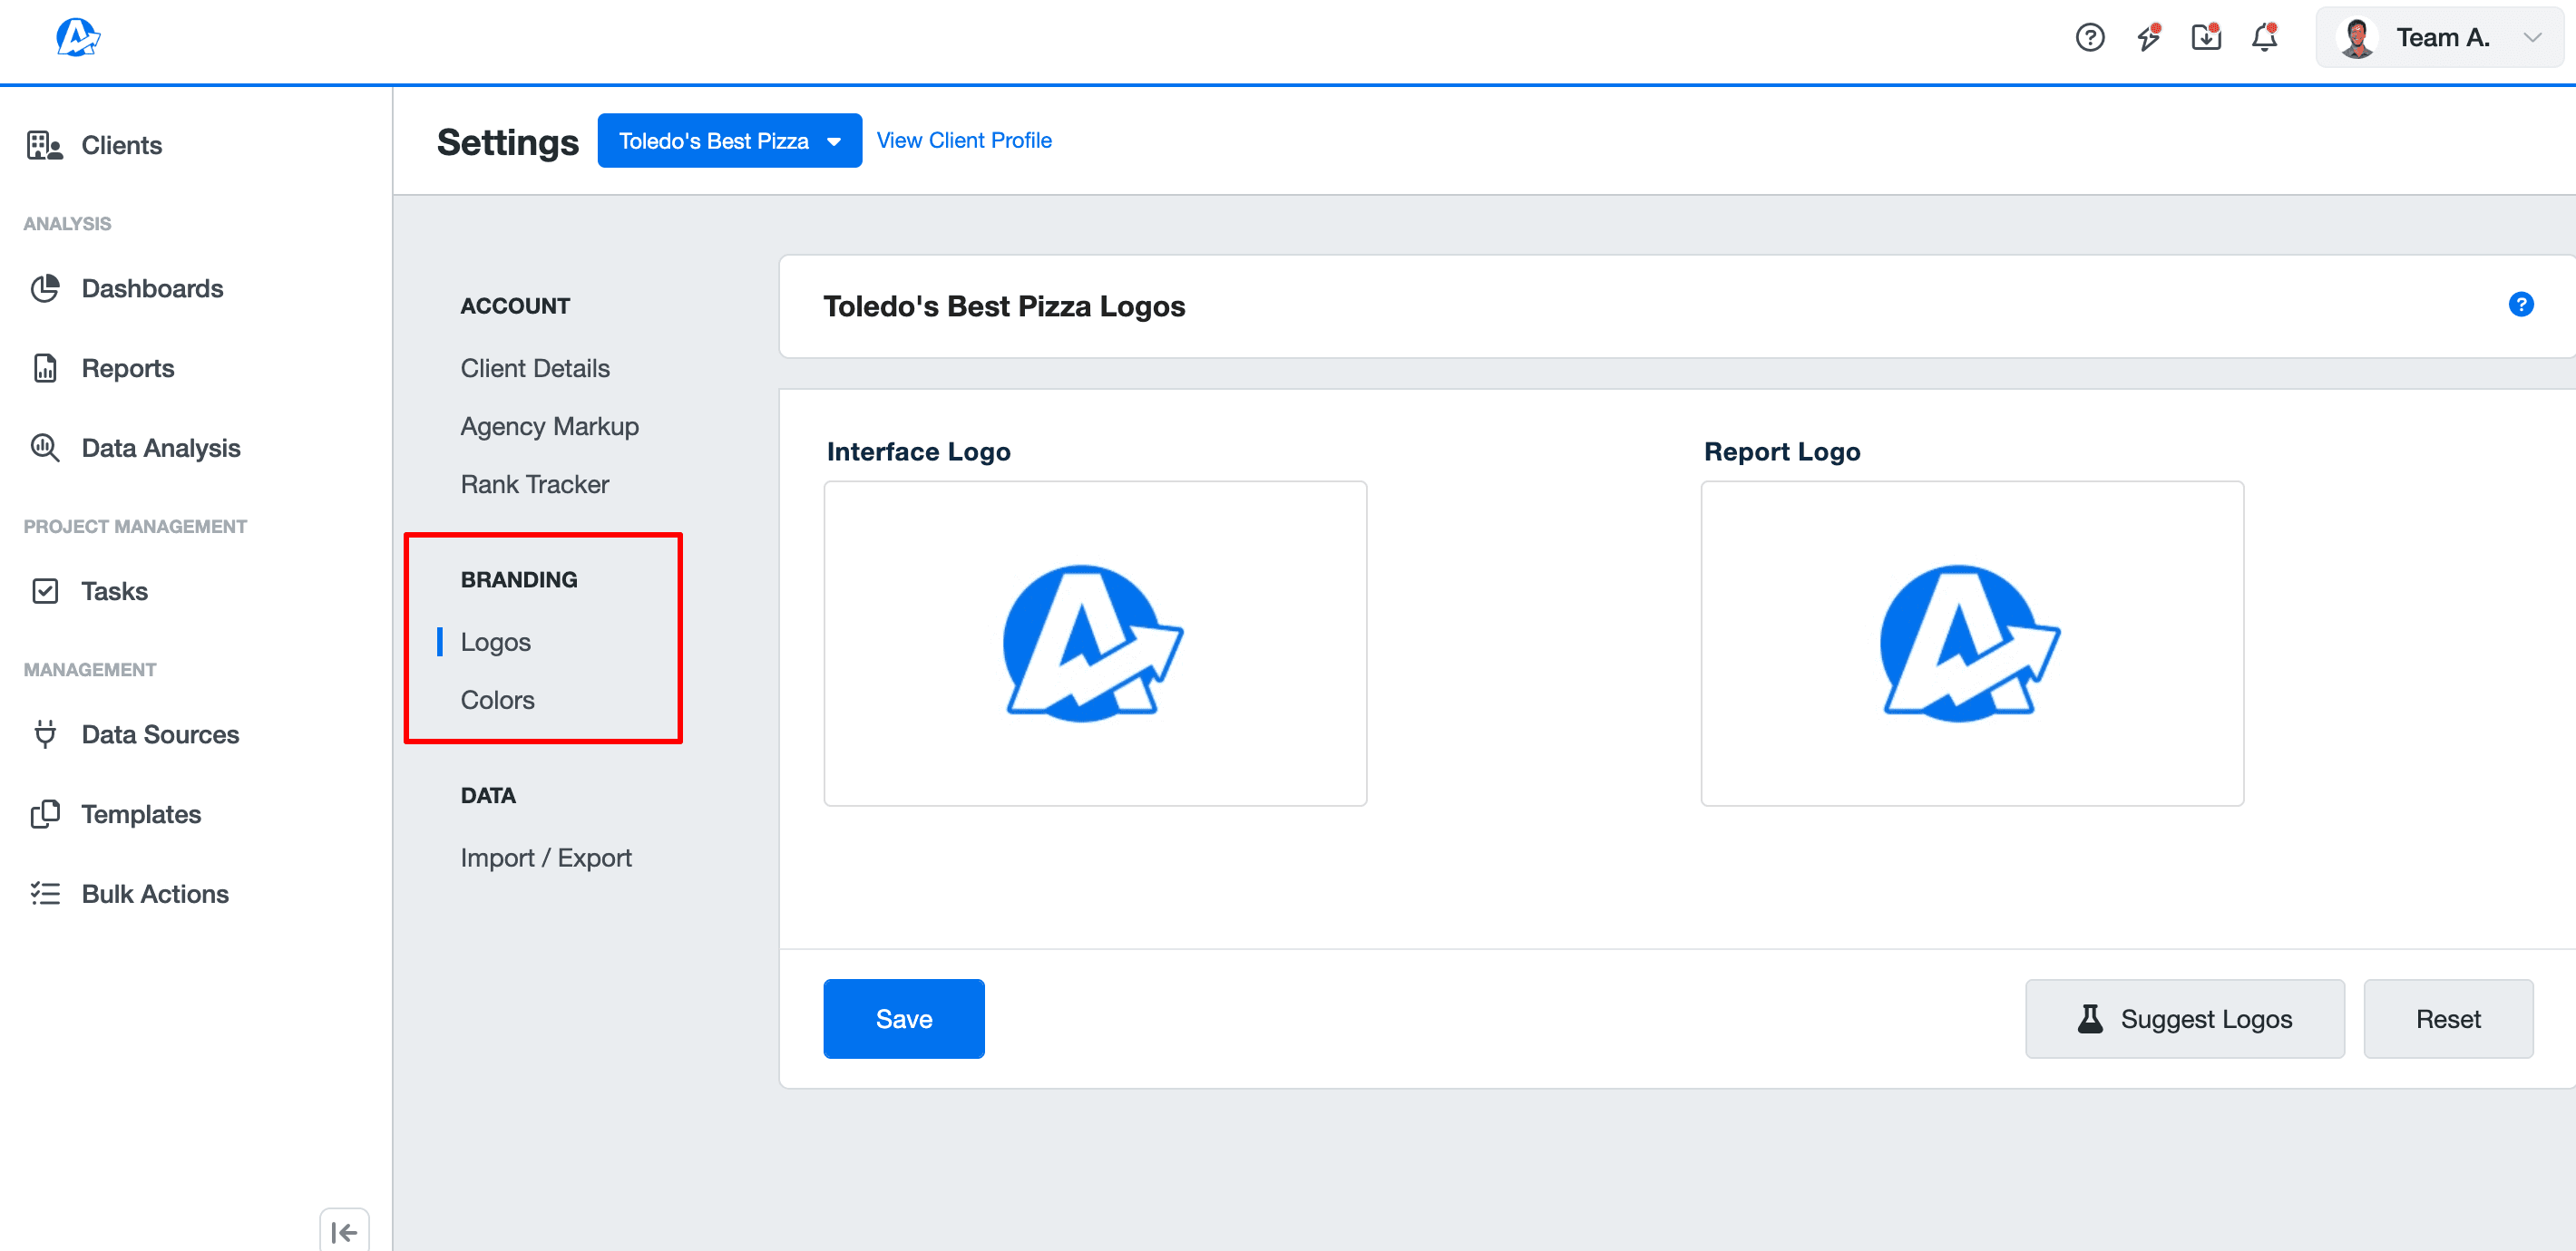Click the View Client Profile link
The height and width of the screenshot is (1251, 2576).
click(x=963, y=140)
